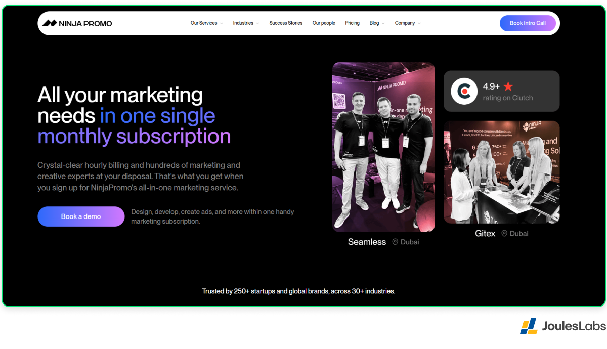Go to Success Stories page

click(x=286, y=23)
